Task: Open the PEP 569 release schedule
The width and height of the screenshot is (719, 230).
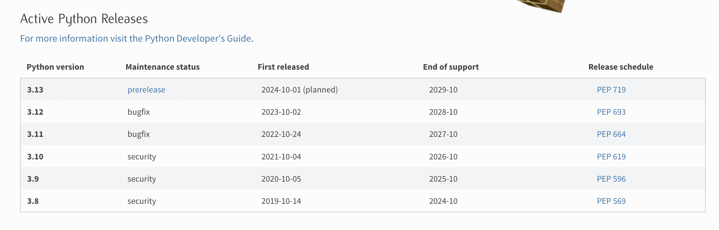Action: pos(611,201)
